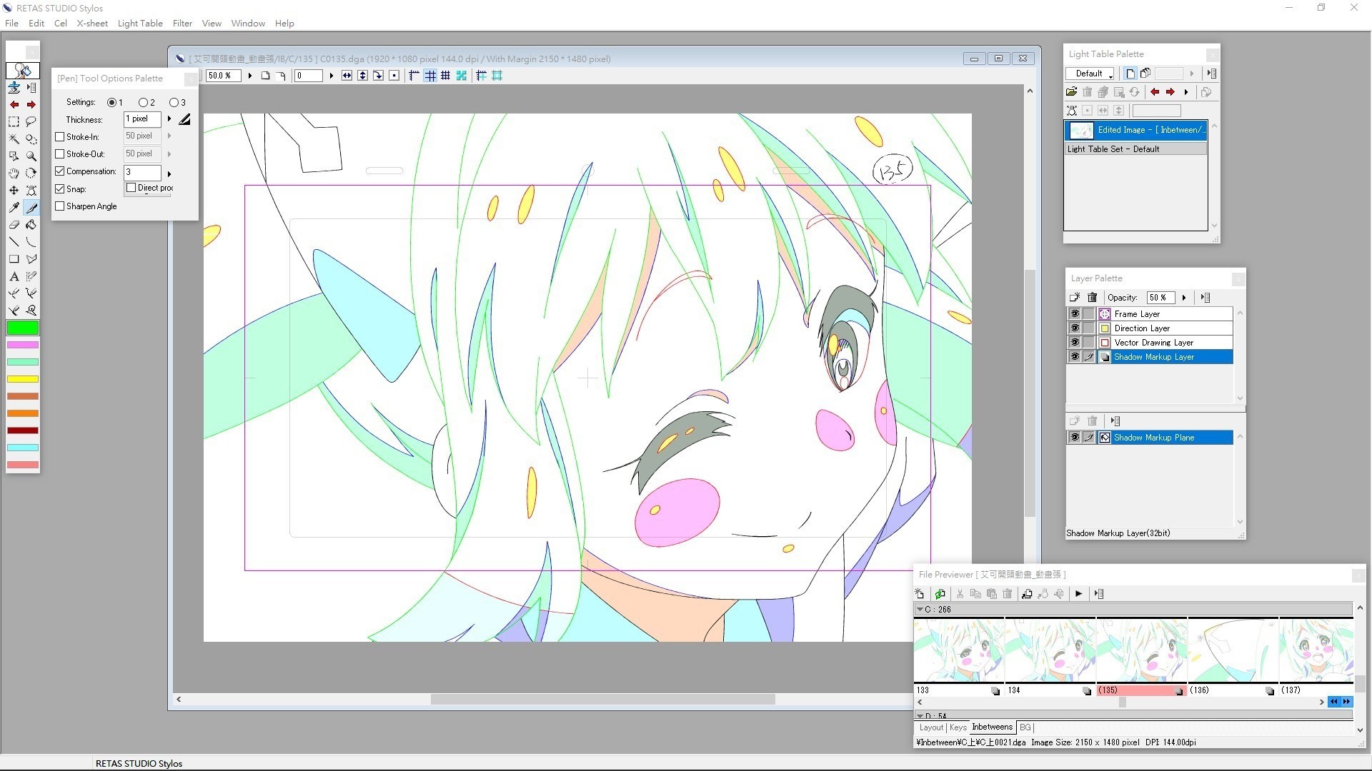Select the Hand pan tool
The height and width of the screenshot is (771, 1372).
[x=14, y=173]
